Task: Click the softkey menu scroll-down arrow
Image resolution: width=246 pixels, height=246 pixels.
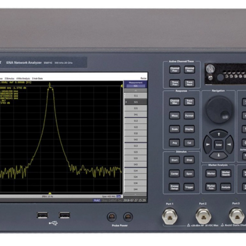Action: (136, 194)
